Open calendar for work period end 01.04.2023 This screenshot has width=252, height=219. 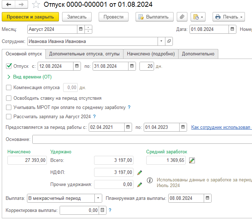[x=183, y=127]
